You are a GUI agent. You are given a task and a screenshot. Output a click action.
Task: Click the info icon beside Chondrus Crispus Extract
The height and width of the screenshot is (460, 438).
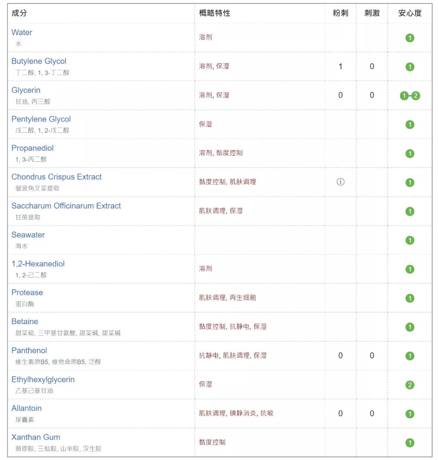point(340,182)
